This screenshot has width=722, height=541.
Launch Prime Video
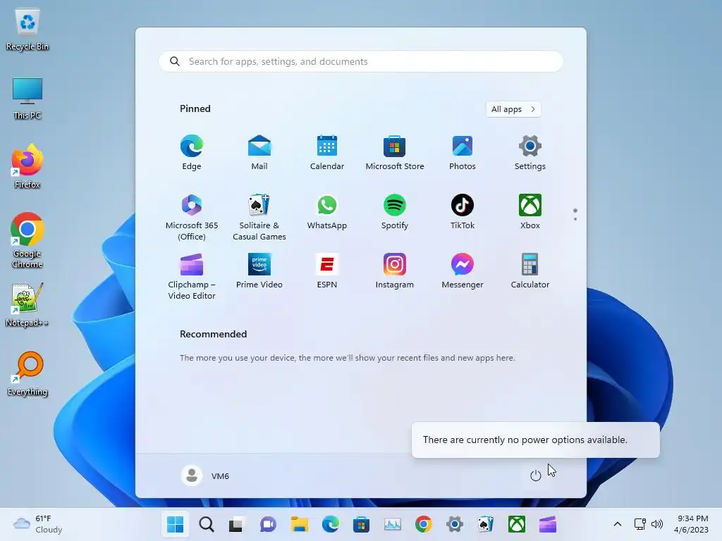coord(259,271)
